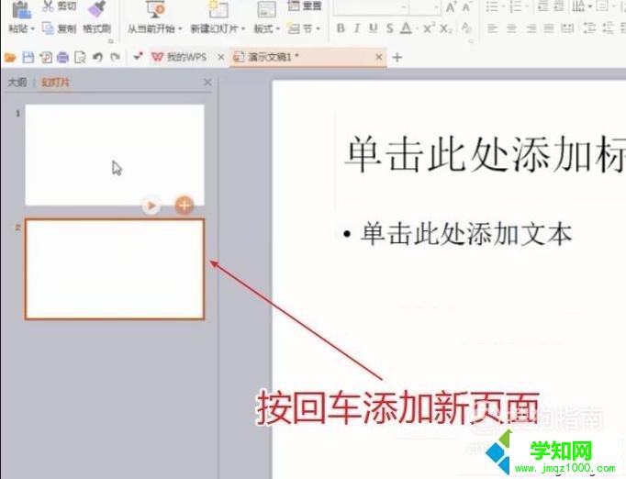Align text right
The width and height of the screenshot is (626, 479).
coord(531,28)
